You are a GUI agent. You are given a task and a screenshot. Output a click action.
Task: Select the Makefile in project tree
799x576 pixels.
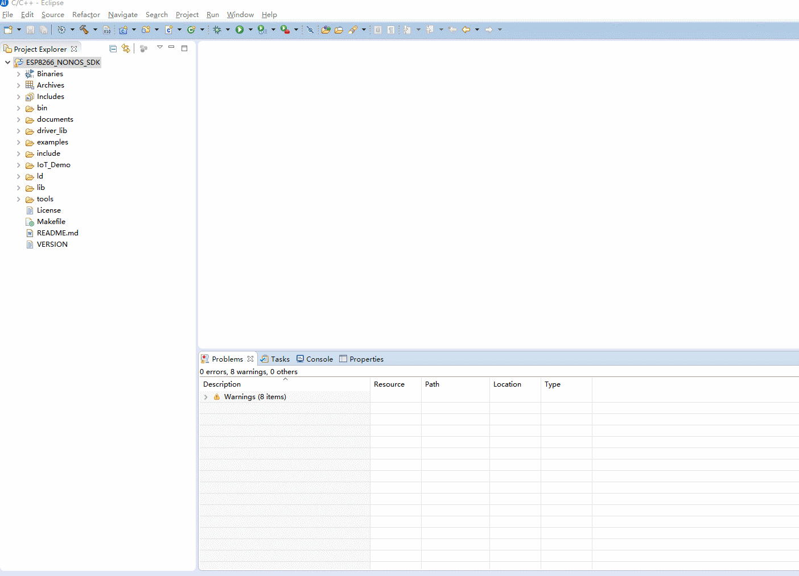[x=51, y=222]
